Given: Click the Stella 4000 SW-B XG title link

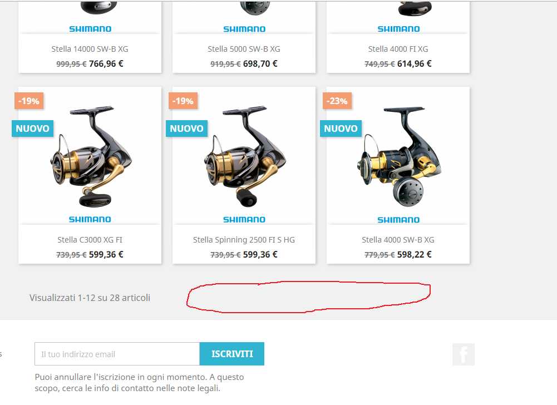Looking at the screenshot, I should click(x=398, y=240).
